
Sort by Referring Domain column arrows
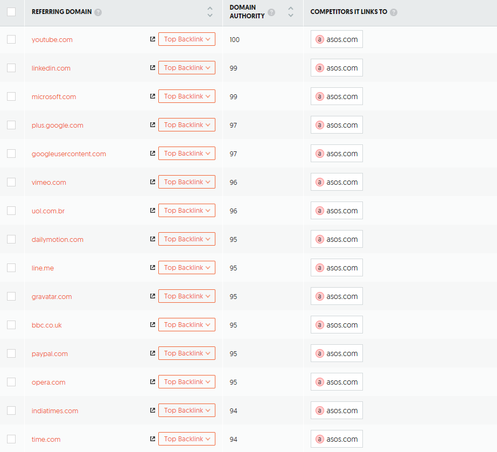pos(210,12)
